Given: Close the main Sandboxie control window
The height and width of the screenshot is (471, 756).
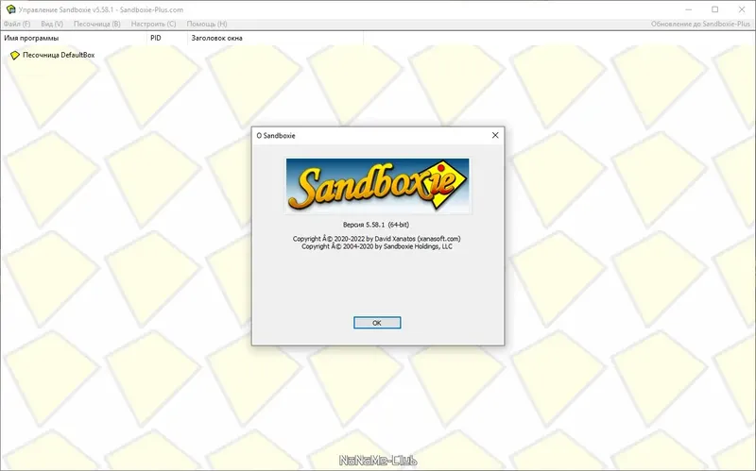Looking at the screenshot, I should pos(742,9).
